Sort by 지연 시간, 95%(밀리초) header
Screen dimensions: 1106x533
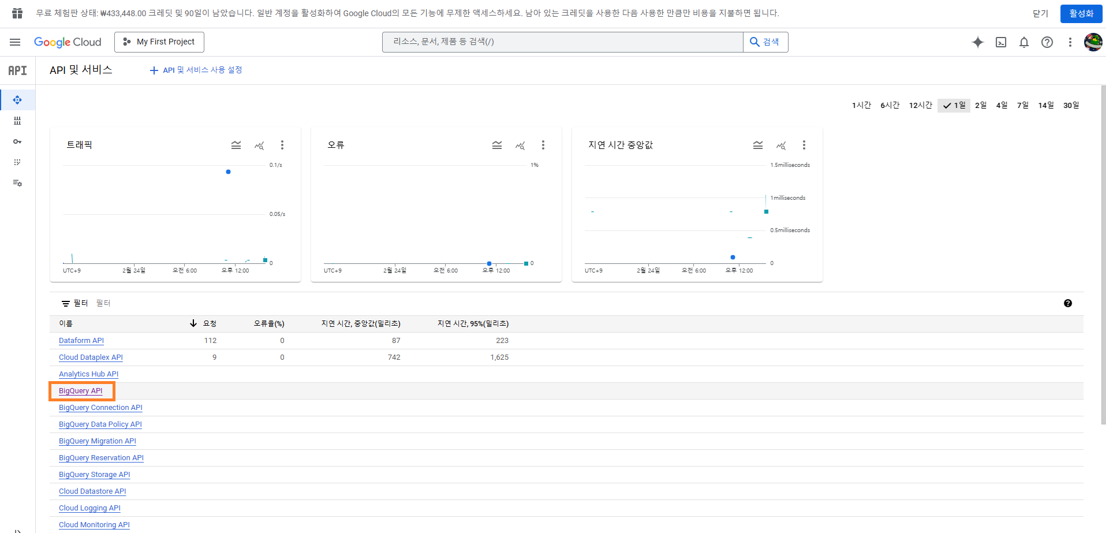click(473, 323)
